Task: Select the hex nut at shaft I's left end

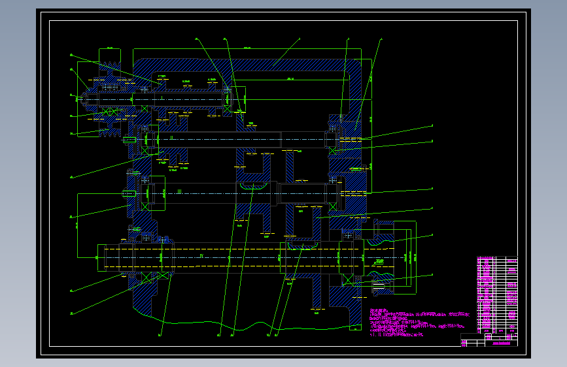Action: tap(84, 99)
